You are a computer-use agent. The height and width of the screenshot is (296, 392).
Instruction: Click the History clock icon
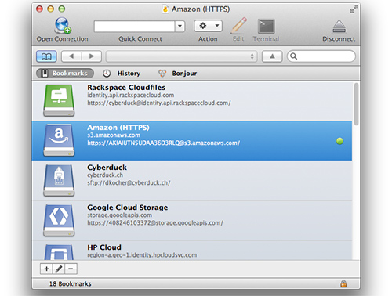pyautogui.click(x=107, y=74)
